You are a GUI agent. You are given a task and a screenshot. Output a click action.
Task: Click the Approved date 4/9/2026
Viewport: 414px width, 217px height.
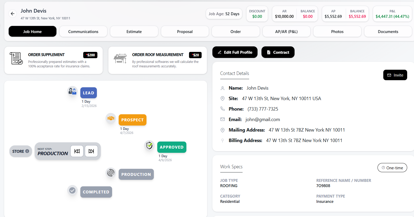165,160
